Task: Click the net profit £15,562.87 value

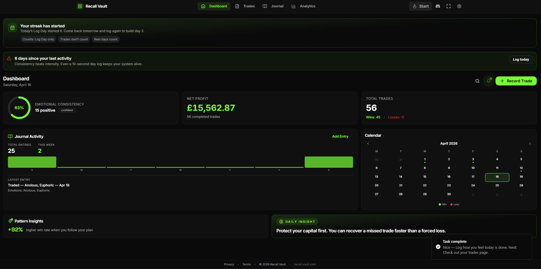Action: (x=211, y=108)
